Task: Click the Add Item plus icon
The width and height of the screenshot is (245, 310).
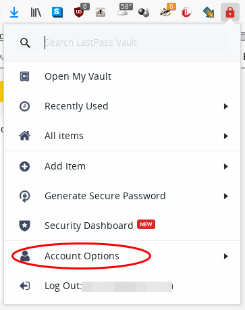Action: coord(24,167)
